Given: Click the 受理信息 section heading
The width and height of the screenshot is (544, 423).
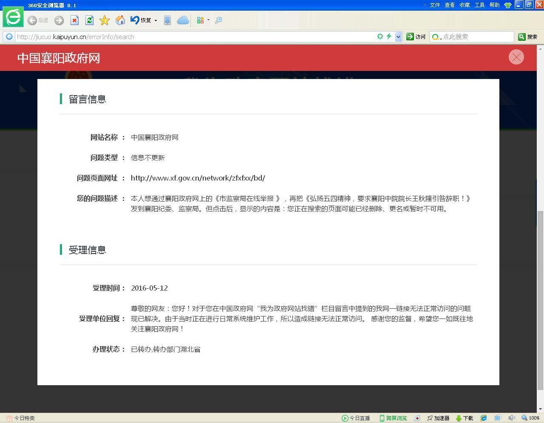Looking at the screenshot, I should tap(87, 250).
